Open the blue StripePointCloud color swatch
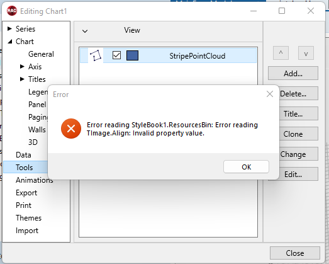This screenshot has width=329, height=264. (132, 55)
